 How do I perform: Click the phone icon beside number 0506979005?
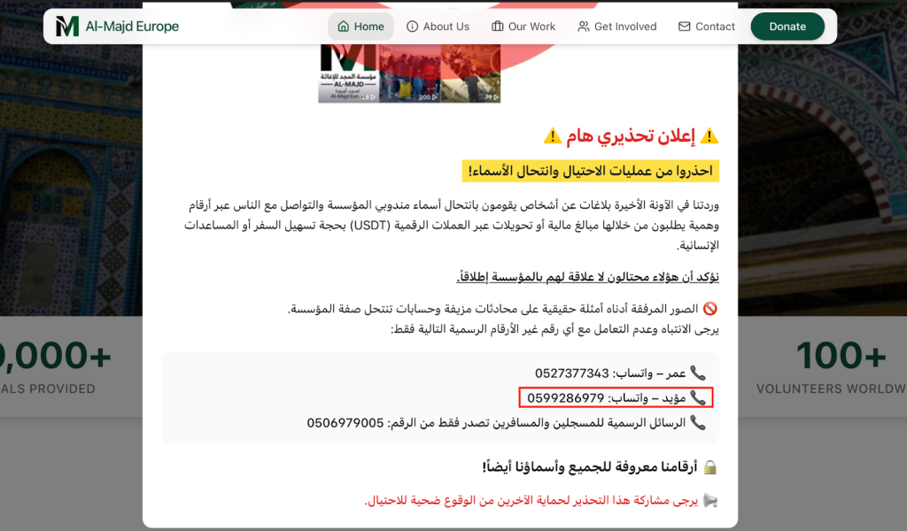coord(698,423)
